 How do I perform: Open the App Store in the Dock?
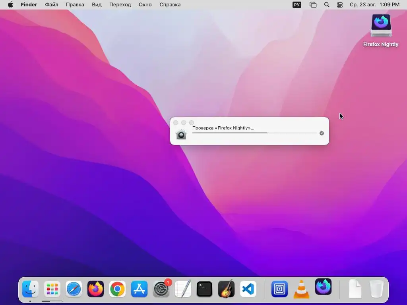click(139, 289)
